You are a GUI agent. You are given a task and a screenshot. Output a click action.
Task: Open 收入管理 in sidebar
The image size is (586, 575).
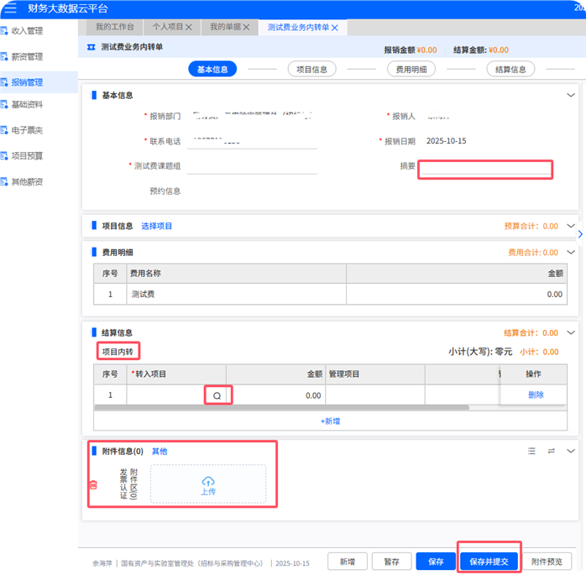click(x=27, y=30)
